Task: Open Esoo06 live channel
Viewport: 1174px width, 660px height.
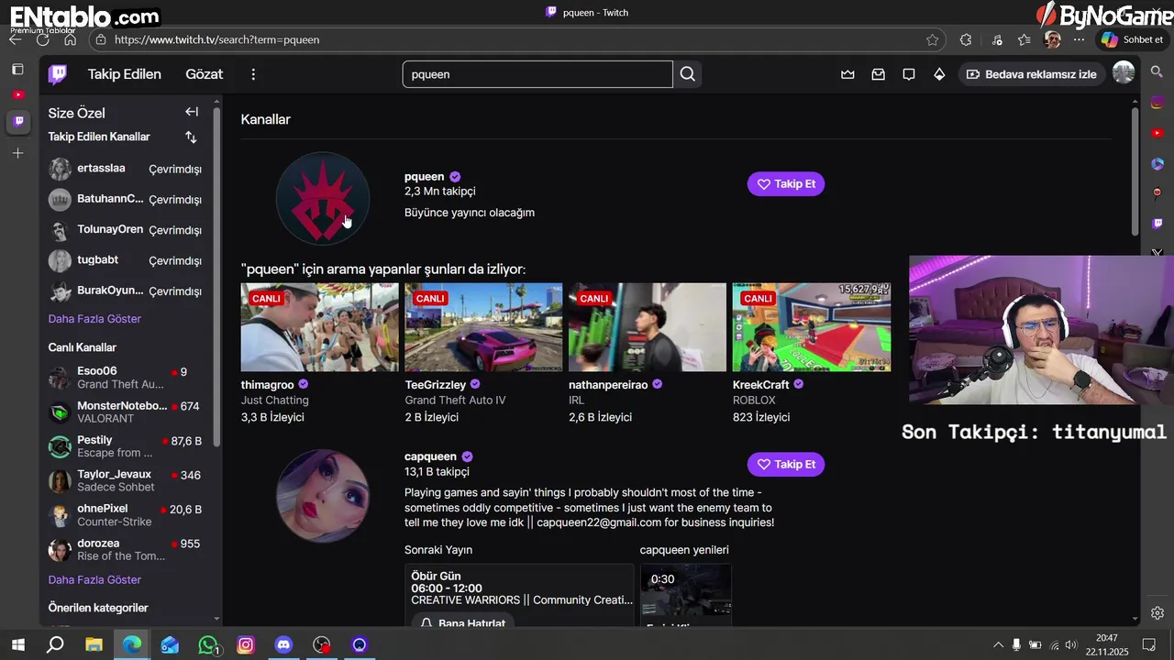Action: (x=125, y=378)
